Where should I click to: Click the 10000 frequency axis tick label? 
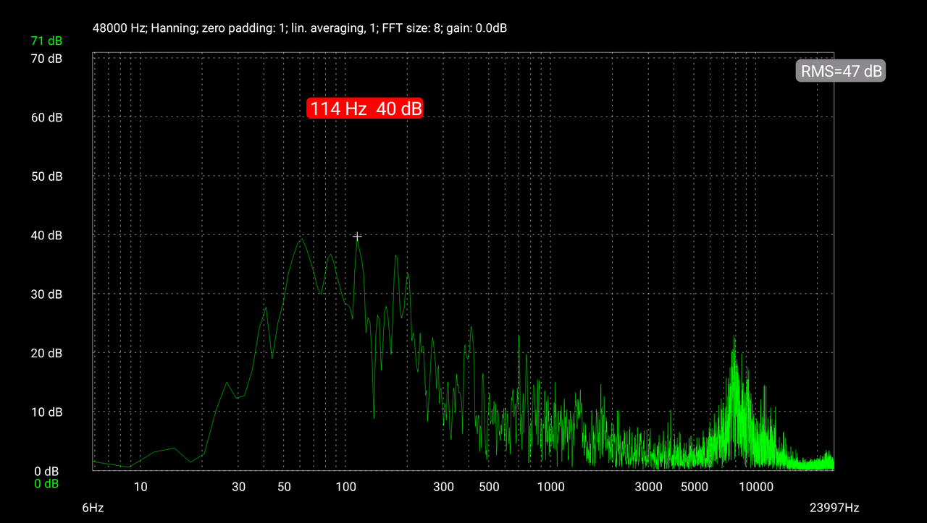tap(755, 487)
